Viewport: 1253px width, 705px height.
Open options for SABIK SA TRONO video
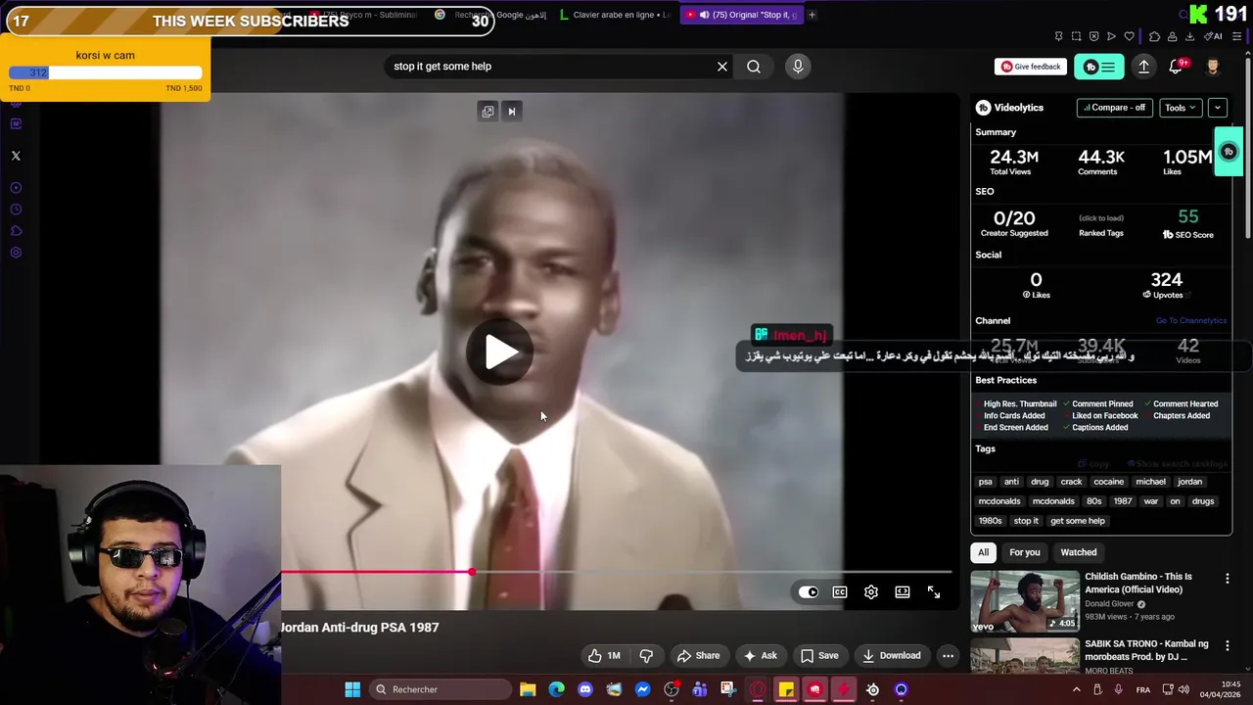click(1228, 646)
